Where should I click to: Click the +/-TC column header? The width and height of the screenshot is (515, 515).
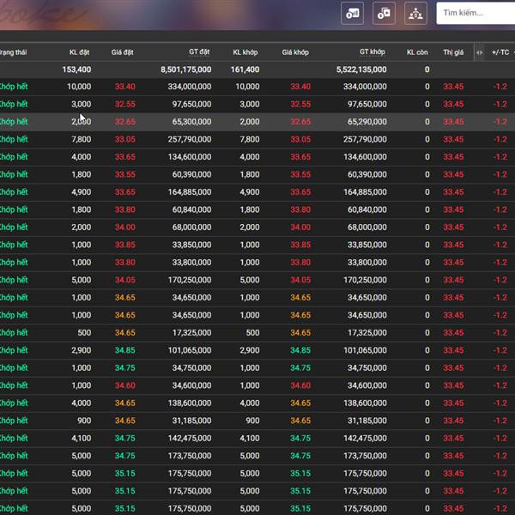pos(500,52)
